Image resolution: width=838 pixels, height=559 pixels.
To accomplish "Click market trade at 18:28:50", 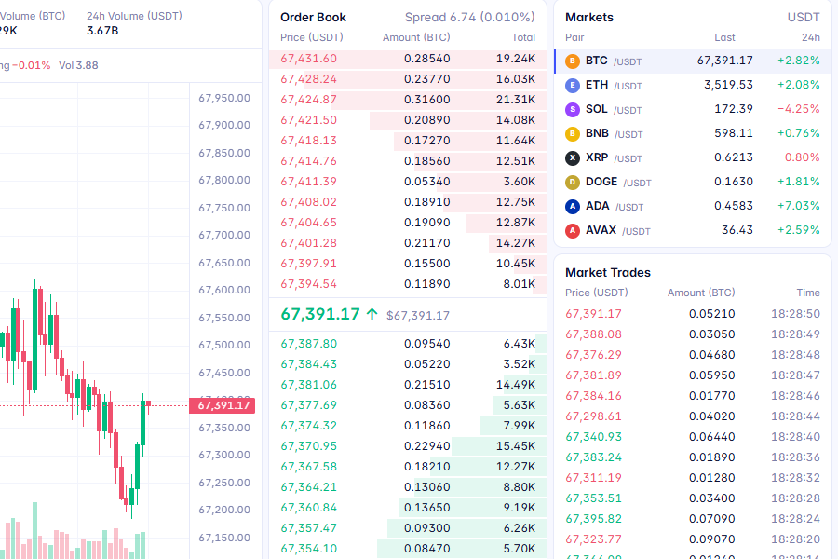I will [693, 313].
